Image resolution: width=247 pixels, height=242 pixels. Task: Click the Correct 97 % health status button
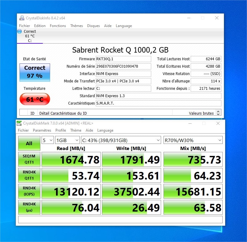coord(35,73)
